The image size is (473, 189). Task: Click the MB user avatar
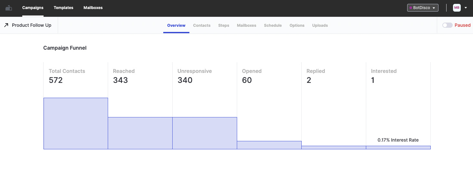click(457, 8)
